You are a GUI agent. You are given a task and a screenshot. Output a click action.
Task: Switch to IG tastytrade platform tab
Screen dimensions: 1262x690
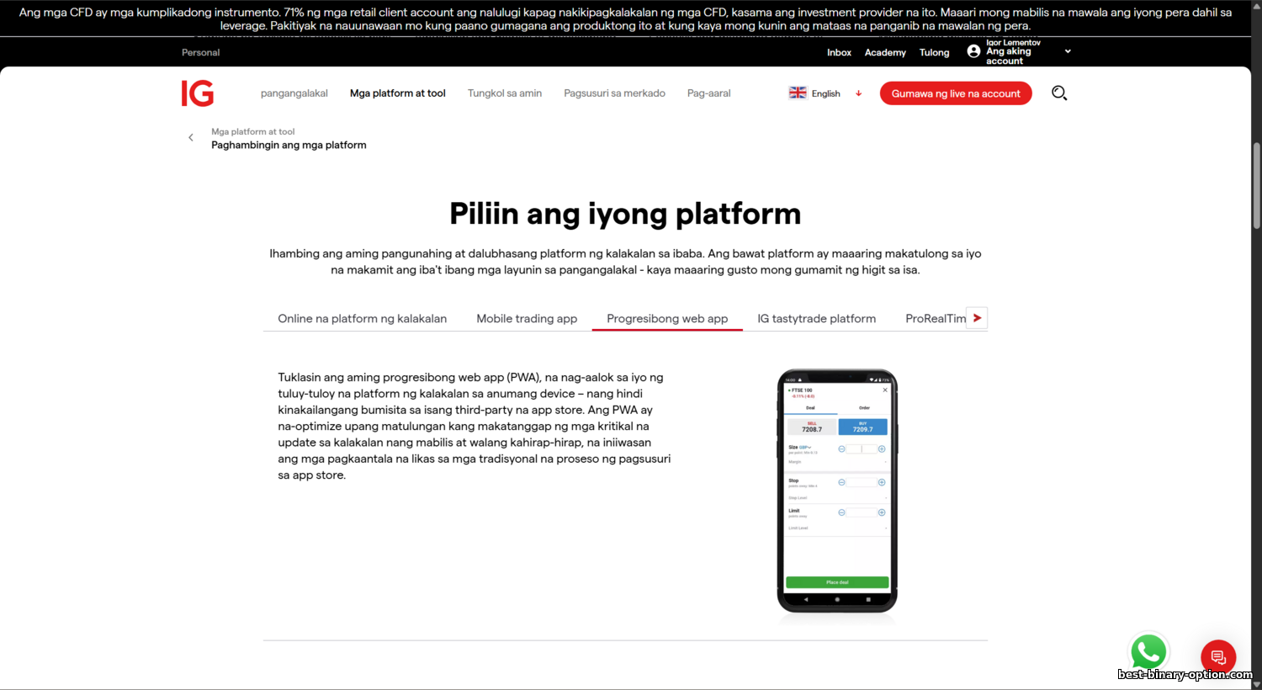point(816,319)
